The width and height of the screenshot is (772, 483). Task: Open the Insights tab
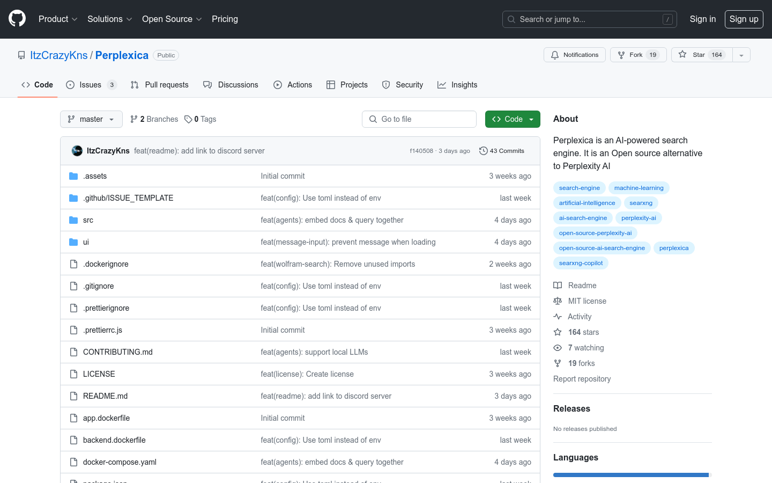(457, 85)
